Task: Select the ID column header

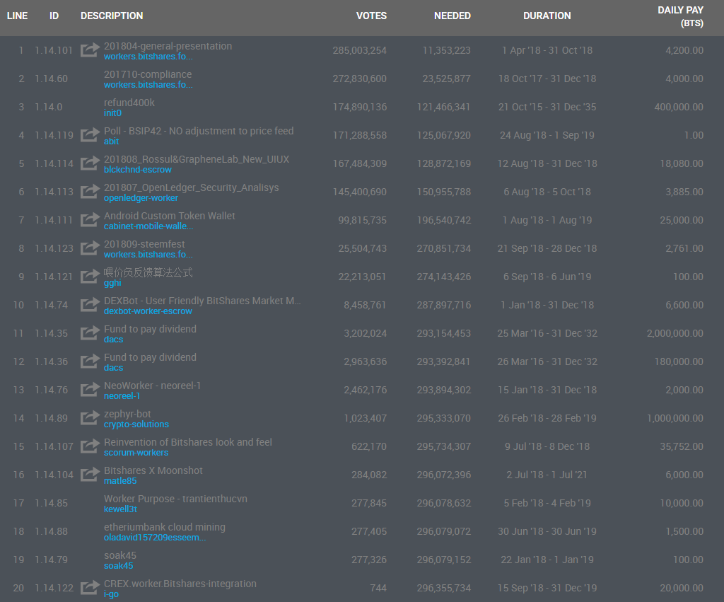Action: 54,16
